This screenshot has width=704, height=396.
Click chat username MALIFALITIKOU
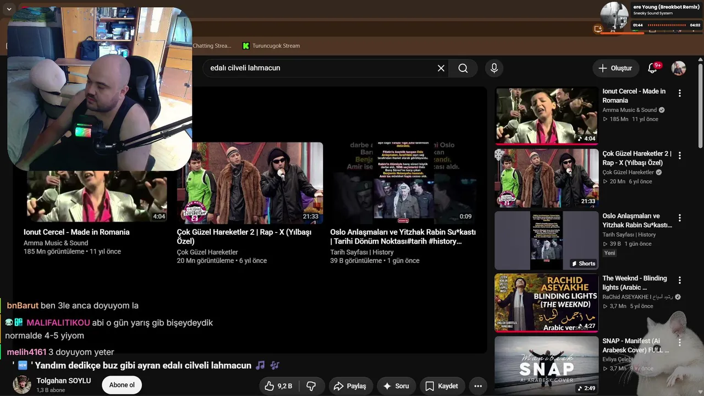pyautogui.click(x=58, y=323)
